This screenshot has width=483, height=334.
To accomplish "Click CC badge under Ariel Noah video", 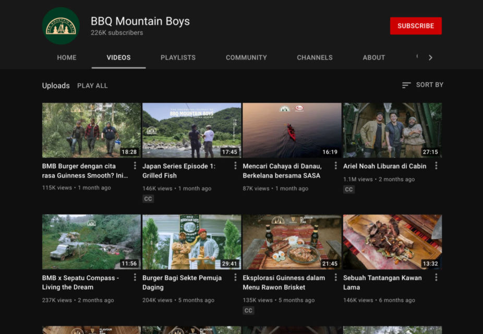I will click(349, 189).
